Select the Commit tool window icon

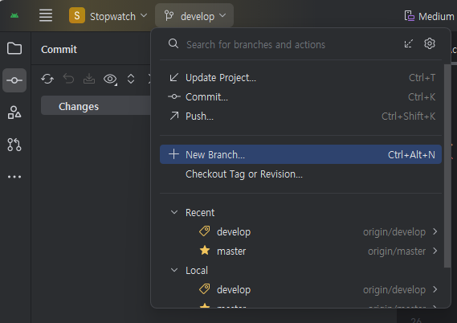pyautogui.click(x=14, y=80)
